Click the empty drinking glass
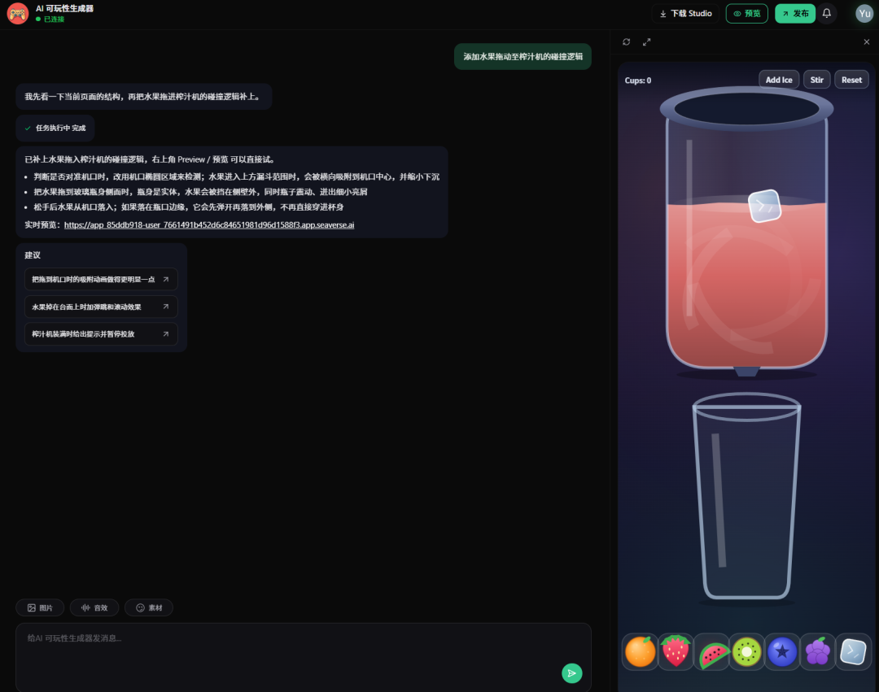The height and width of the screenshot is (692, 879). click(x=746, y=497)
